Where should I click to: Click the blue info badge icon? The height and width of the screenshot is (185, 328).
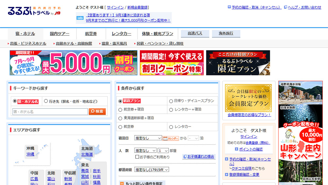[x=80, y=18]
